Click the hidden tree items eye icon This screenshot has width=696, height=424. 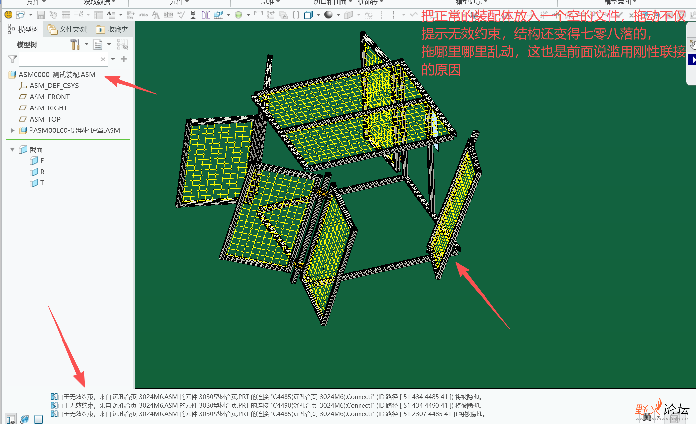pos(122,45)
